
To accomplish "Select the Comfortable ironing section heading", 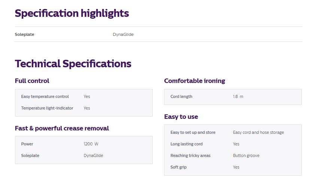I will [x=194, y=81].
